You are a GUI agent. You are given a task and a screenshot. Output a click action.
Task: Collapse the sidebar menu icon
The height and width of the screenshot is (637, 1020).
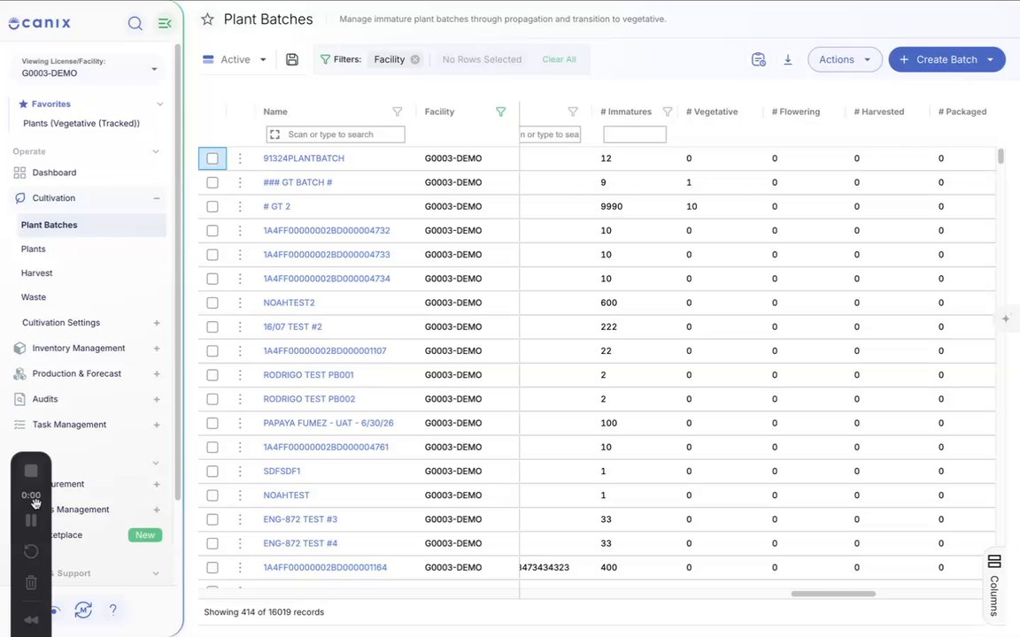165,23
